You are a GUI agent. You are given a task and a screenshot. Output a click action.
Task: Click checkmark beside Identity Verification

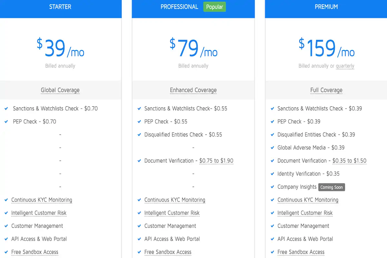point(273,174)
